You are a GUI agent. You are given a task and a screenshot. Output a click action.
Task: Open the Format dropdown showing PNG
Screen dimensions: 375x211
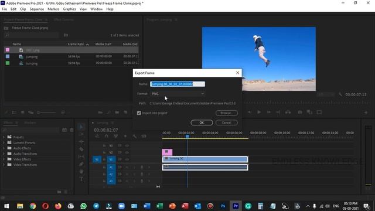coord(178,94)
